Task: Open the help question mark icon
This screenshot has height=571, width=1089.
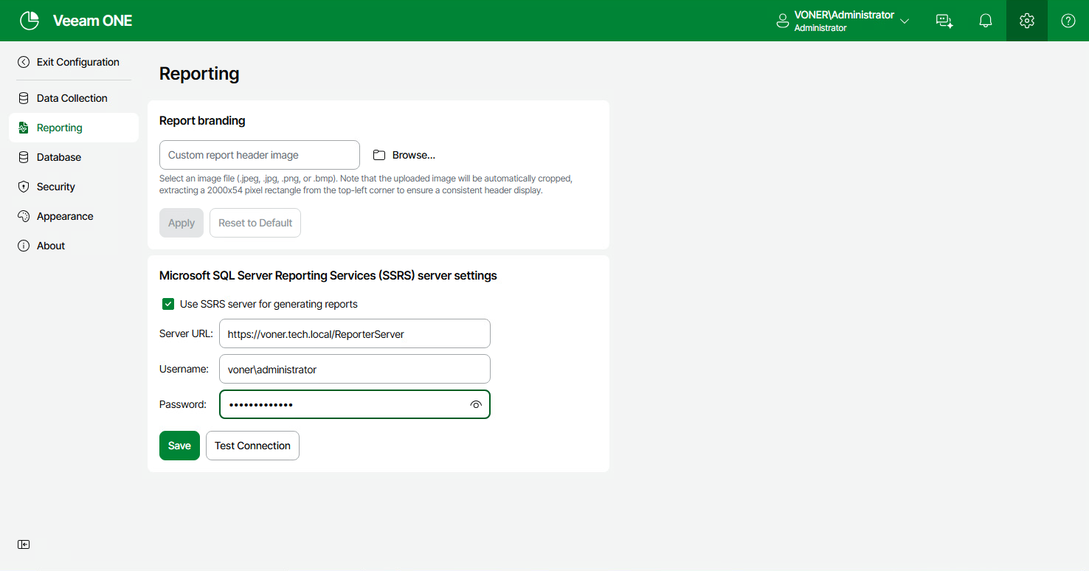Action: pos(1068,21)
